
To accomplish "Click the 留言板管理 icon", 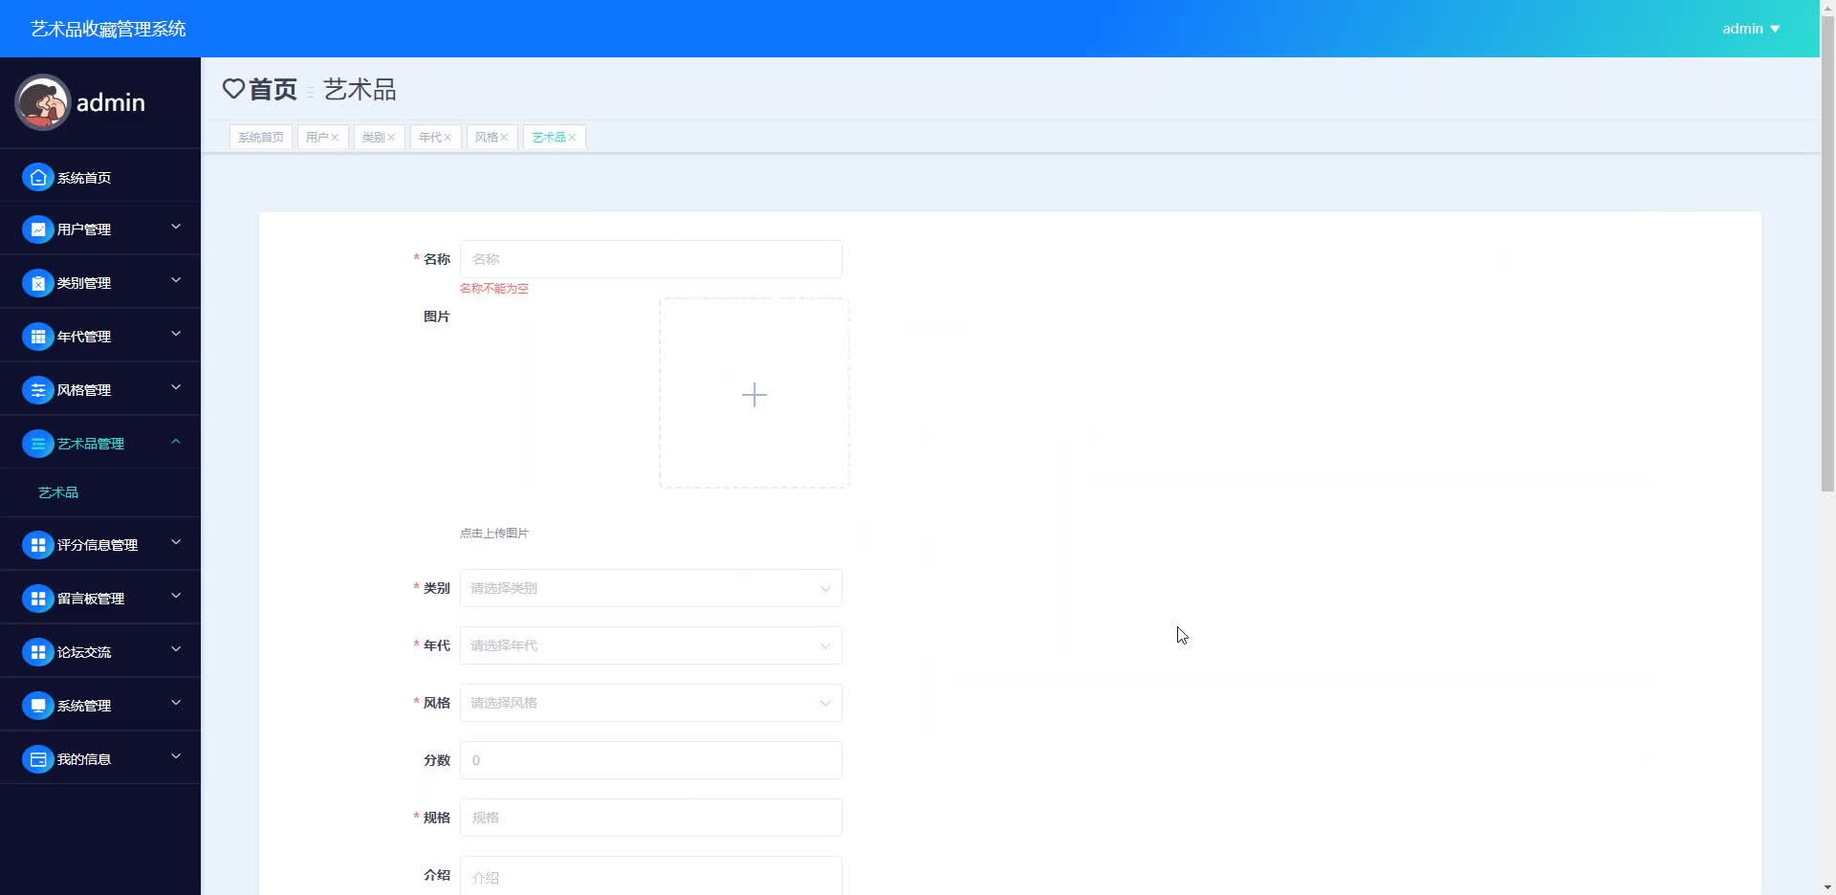I will click(37, 599).
